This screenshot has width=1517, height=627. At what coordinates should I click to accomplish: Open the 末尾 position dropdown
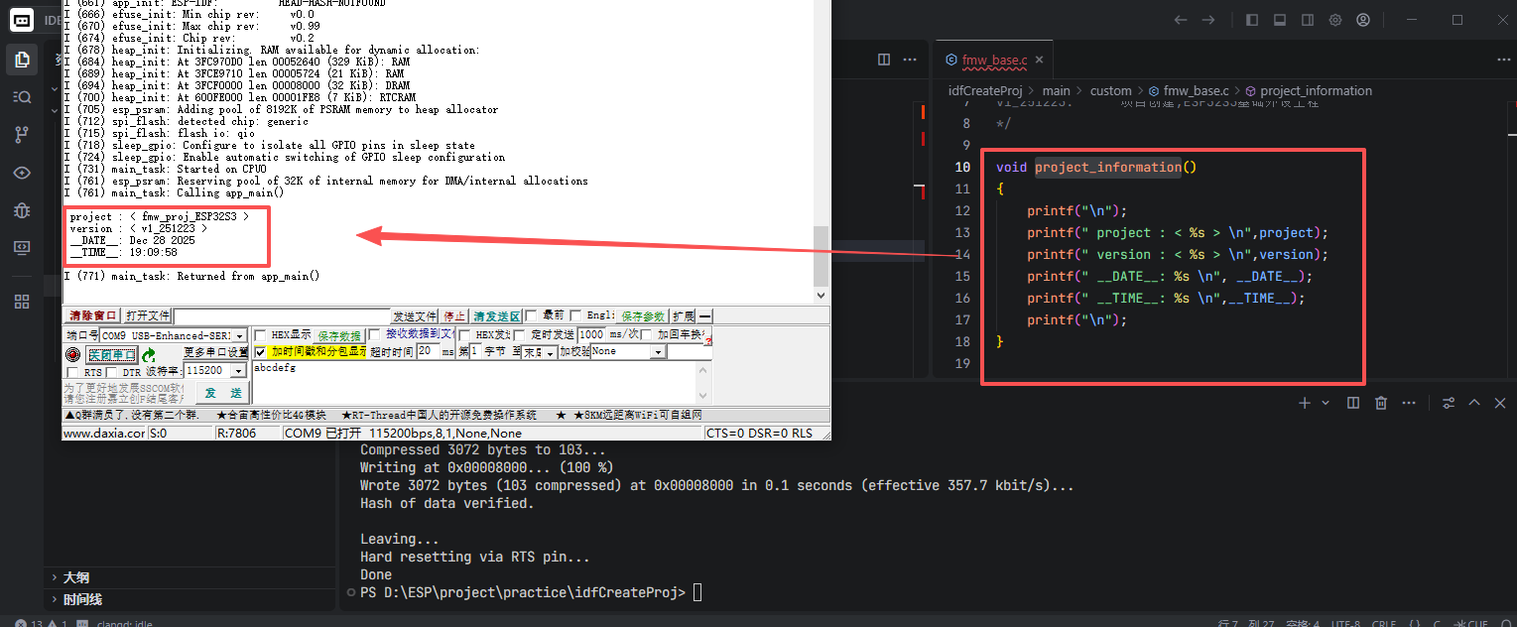(x=549, y=352)
